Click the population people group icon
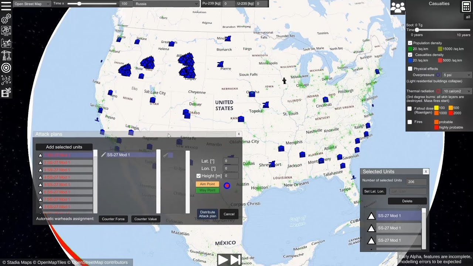Viewport: 473px width, 266px height. tap(398, 7)
